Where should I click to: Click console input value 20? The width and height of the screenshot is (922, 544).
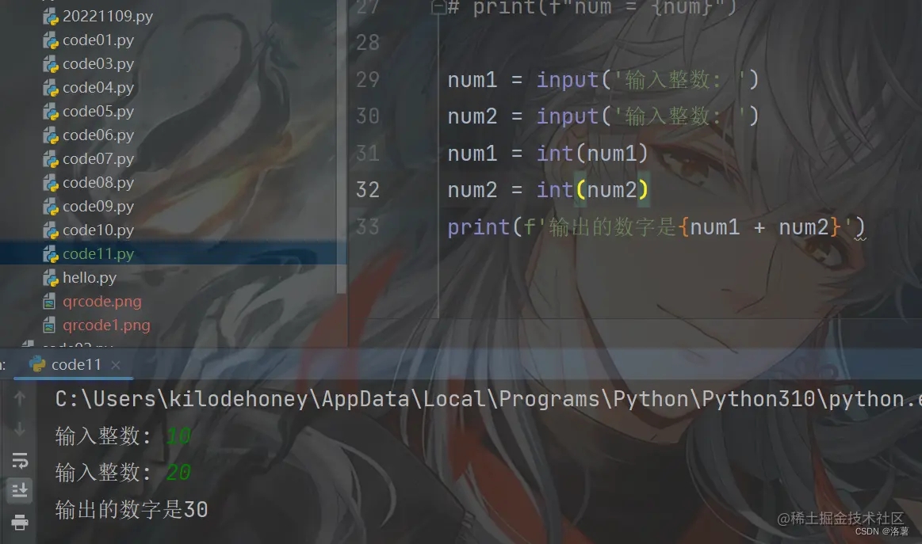click(x=178, y=472)
